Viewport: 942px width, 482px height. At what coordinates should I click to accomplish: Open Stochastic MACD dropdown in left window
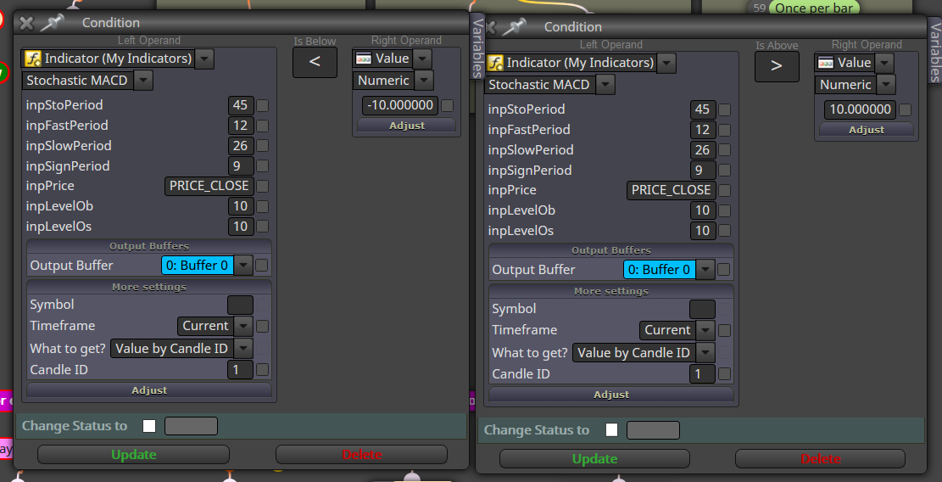(143, 80)
